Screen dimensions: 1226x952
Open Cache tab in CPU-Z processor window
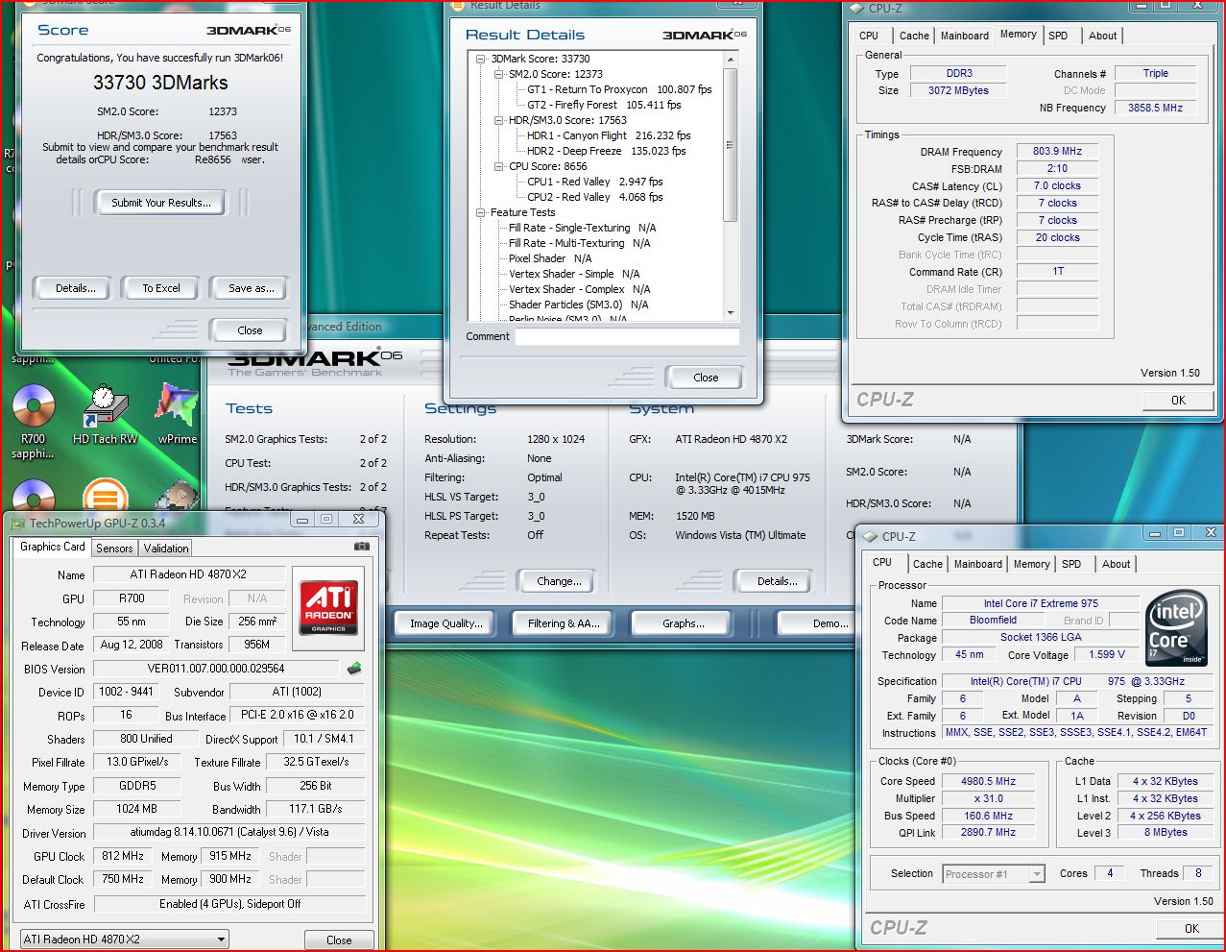click(x=927, y=564)
